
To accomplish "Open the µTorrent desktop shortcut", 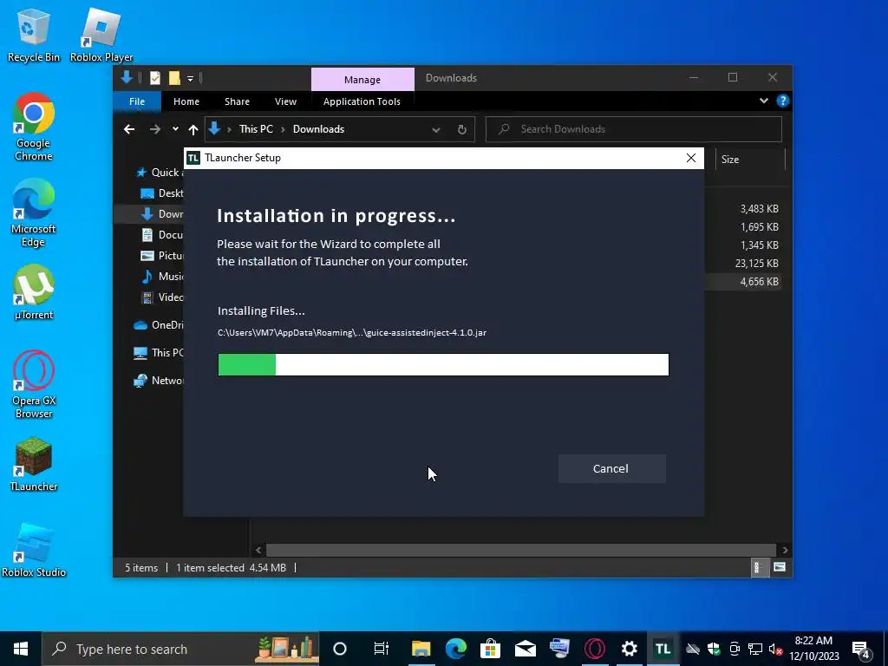I will tap(34, 292).
